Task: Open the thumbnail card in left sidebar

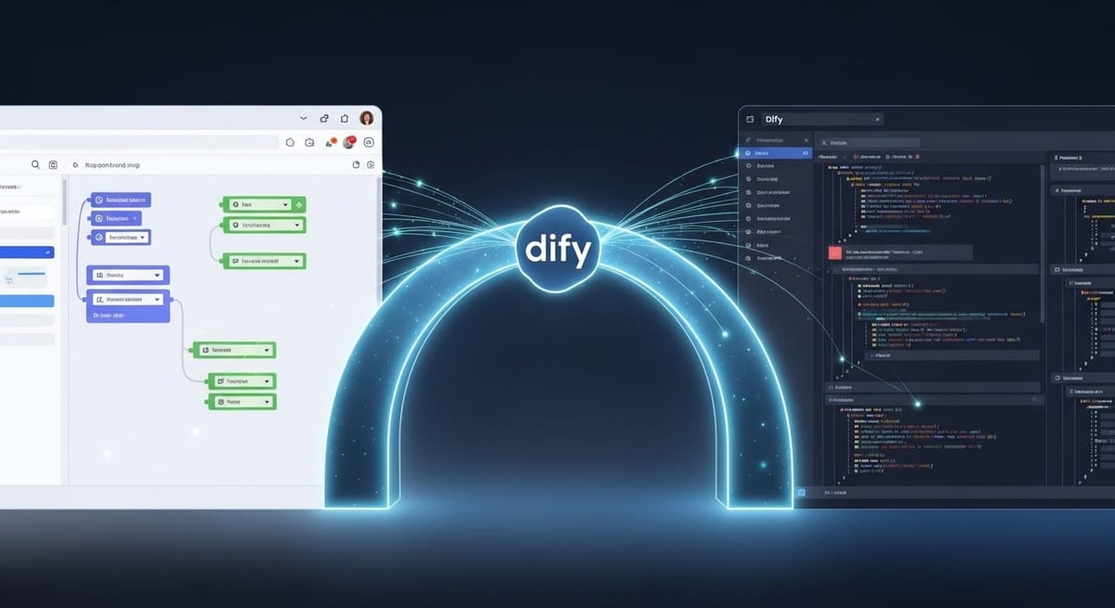Action: click(26, 276)
